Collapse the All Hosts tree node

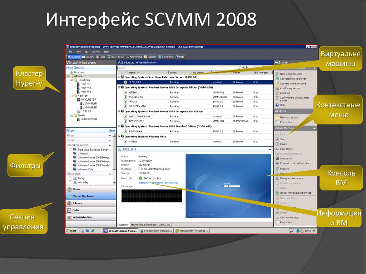click(x=68, y=76)
